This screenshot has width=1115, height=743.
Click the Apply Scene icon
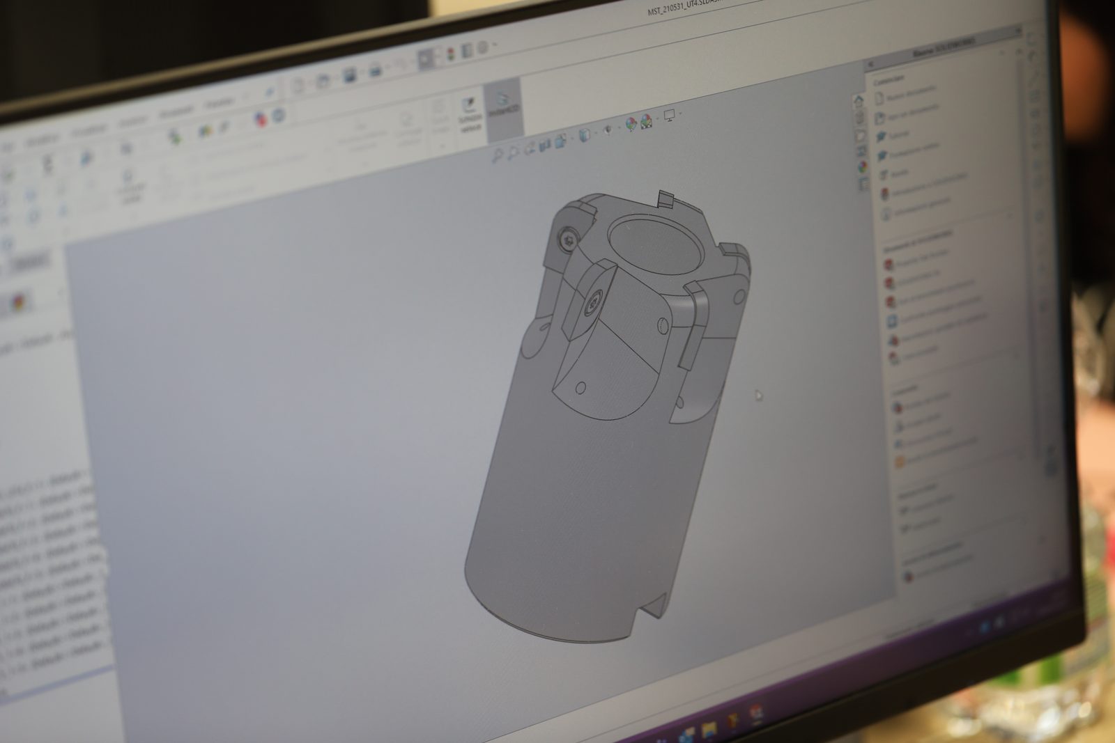[646, 121]
